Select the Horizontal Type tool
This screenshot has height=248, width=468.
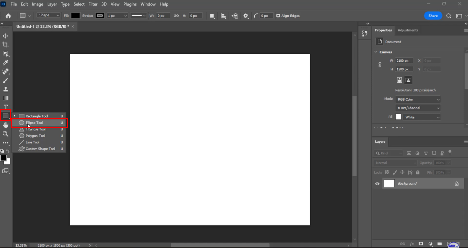pos(5,107)
